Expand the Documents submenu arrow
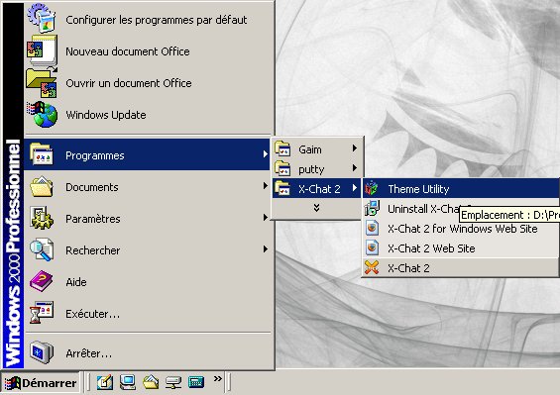Image resolution: width=560 pixels, height=395 pixels. click(x=265, y=185)
